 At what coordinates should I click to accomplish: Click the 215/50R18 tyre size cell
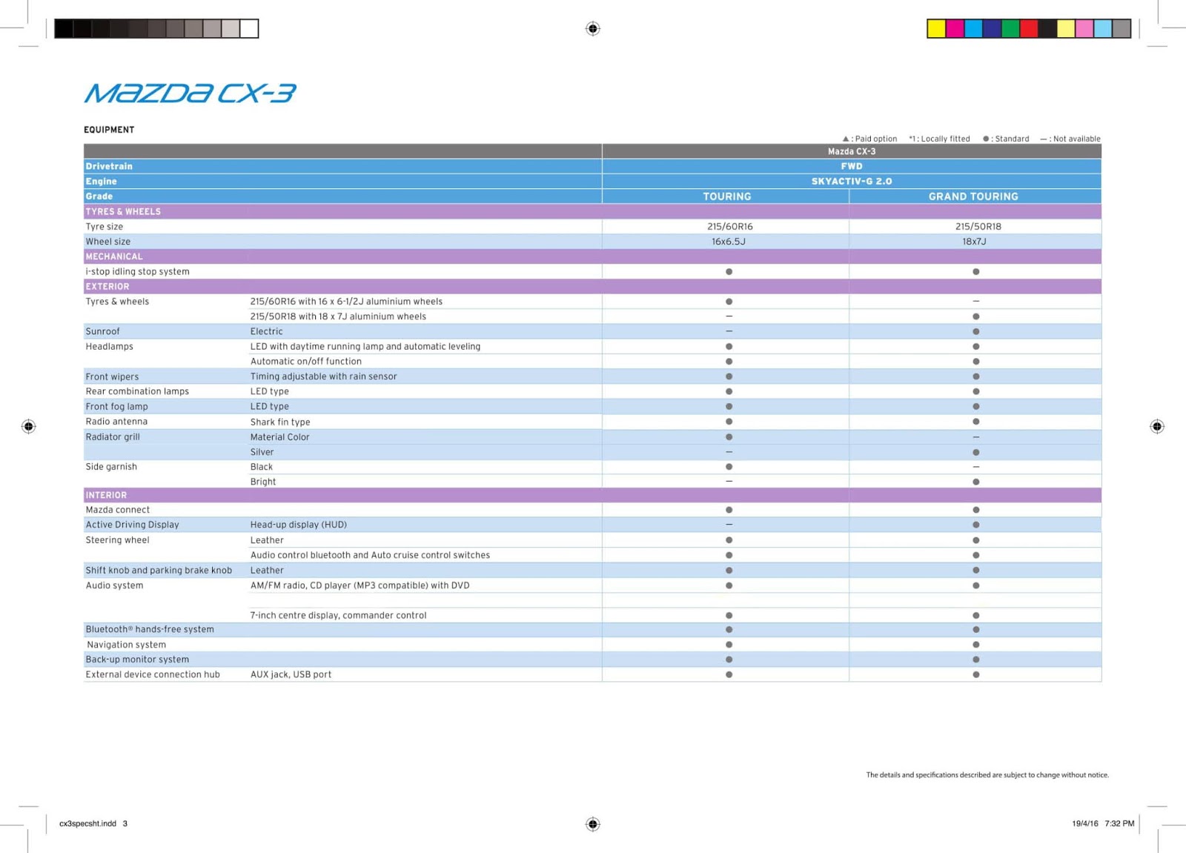click(978, 227)
